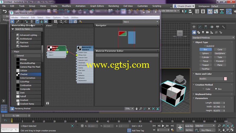
Task: Click the Pan Tool hand icon
Action: [x=137, y=108]
